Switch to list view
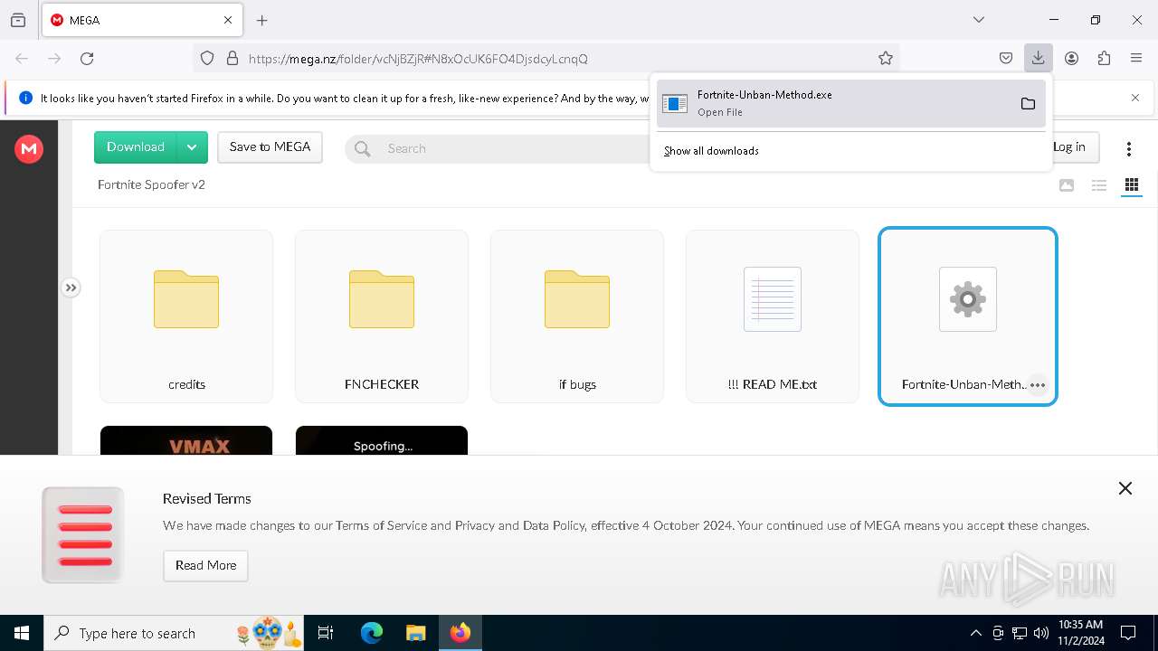The image size is (1158, 651). (x=1099, y=185)
